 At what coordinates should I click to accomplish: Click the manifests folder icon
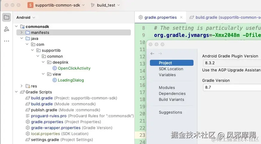(x=28, y=32)
